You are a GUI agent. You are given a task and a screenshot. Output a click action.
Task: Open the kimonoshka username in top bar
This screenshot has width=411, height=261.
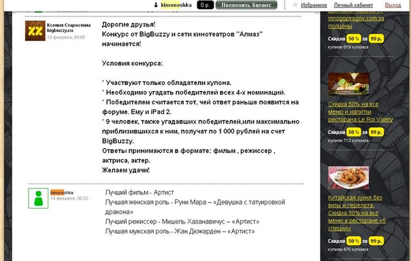click(176, 5)
